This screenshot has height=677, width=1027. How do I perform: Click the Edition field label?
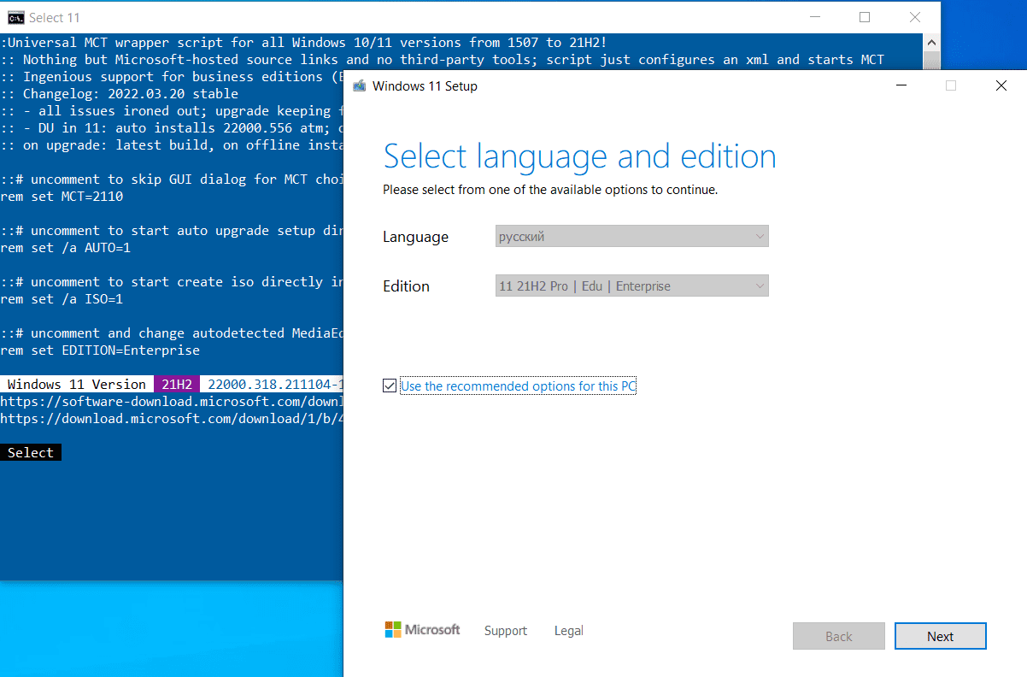pos(406,286)
